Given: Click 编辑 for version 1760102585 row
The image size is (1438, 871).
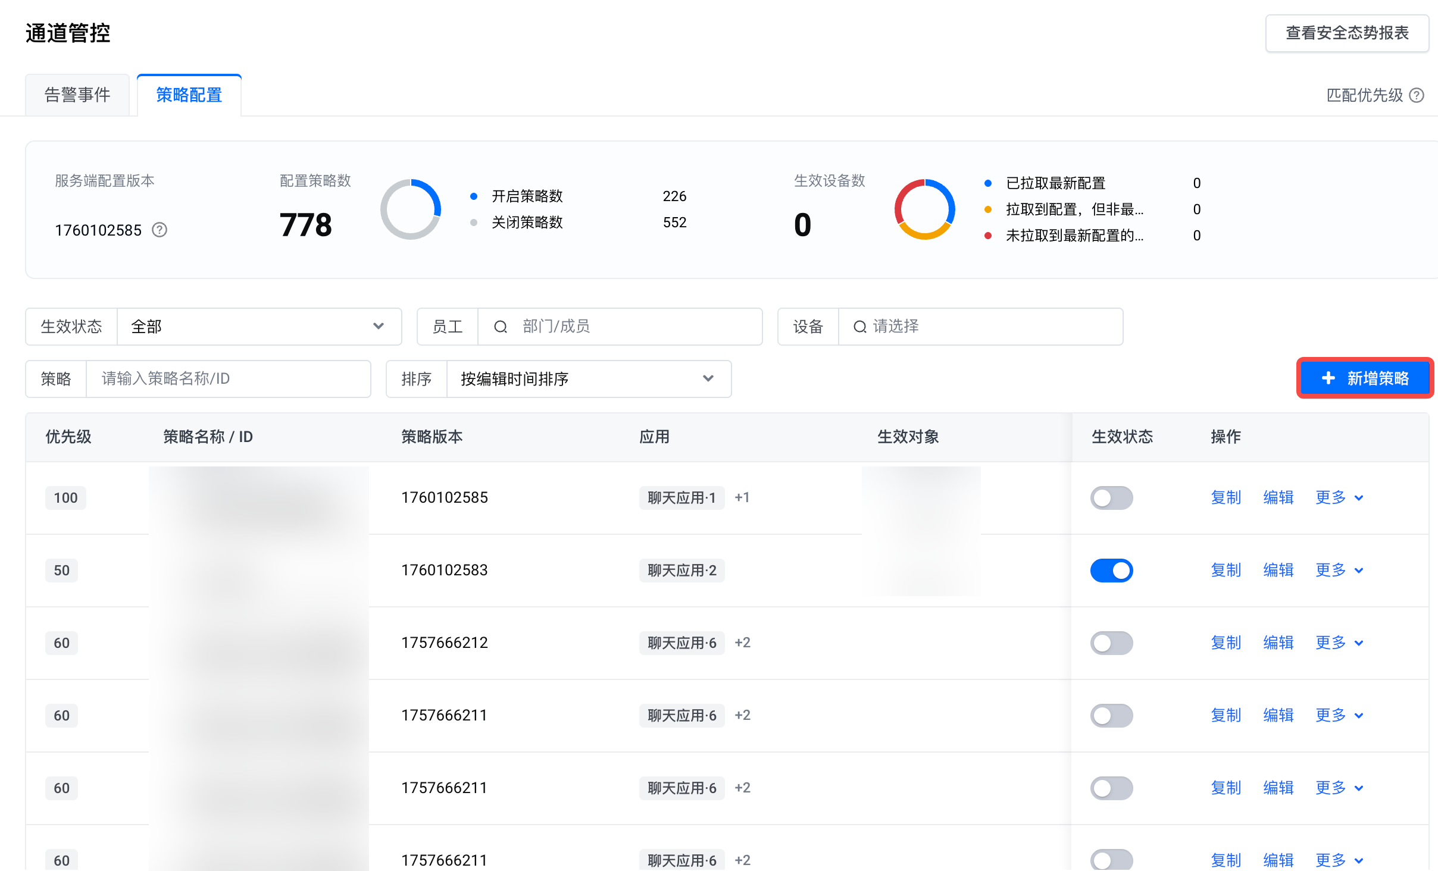Looking at the screenshot, I should [1278, 498].
